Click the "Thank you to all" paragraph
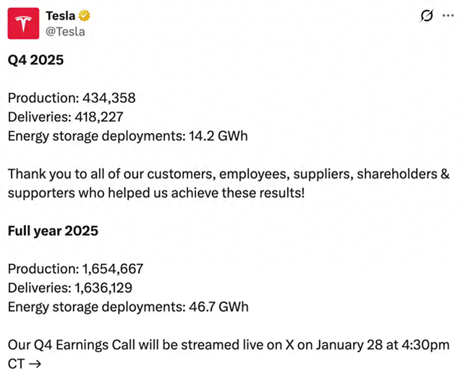This screenshot has height=369, width=463. pos(217,174)
